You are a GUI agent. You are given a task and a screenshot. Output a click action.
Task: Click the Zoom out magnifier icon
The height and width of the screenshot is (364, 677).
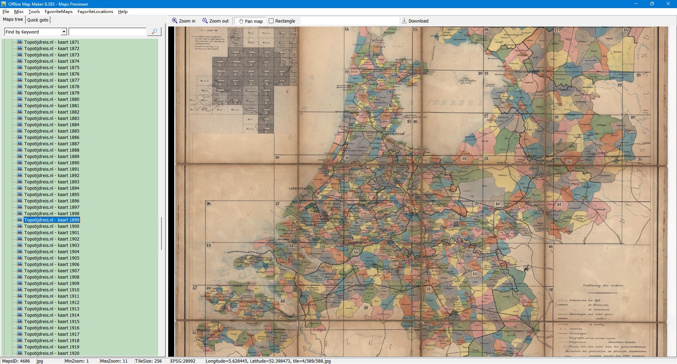[x=205, y=21]
